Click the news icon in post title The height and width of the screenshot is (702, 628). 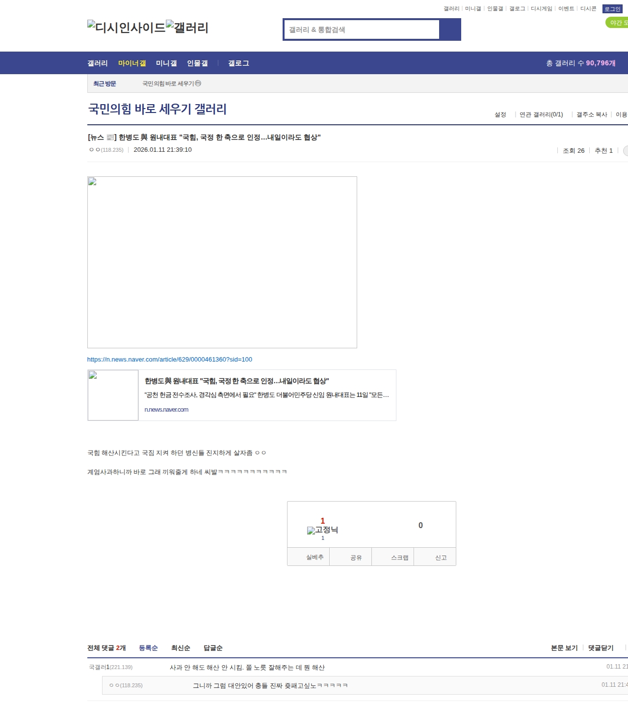tap(110, 138)
